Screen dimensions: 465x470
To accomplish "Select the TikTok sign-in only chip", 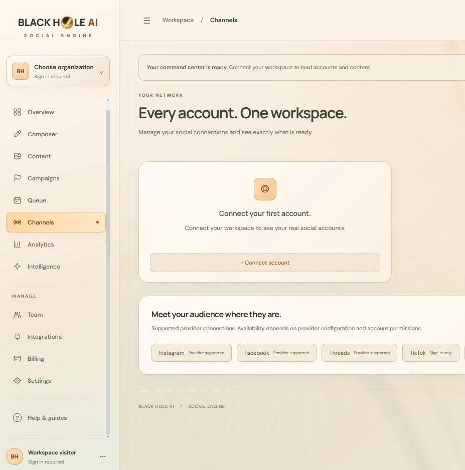I will [x=430, y=353].
